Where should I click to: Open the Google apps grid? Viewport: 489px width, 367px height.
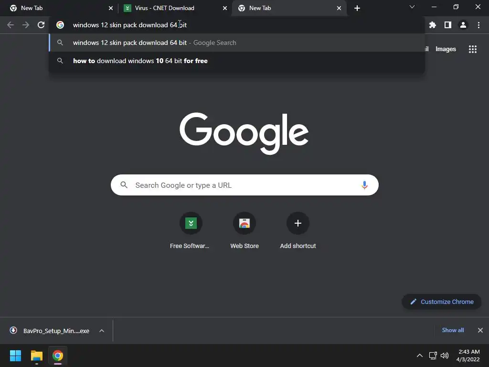(473, 49)
